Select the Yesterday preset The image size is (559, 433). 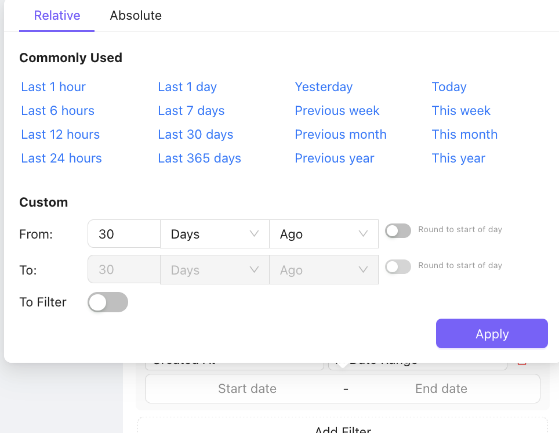[324, 86]
